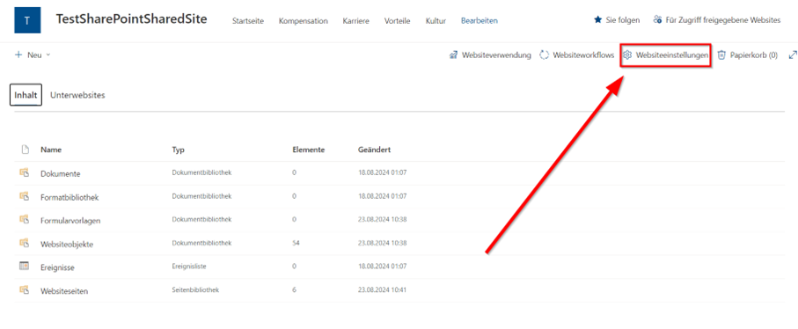
Task: Click element count 54 in the Websiteobjekte row
Action: (x=297, y=243)
